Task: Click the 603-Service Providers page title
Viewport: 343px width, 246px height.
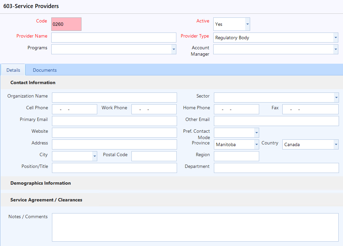Action: tap(31, 6)
